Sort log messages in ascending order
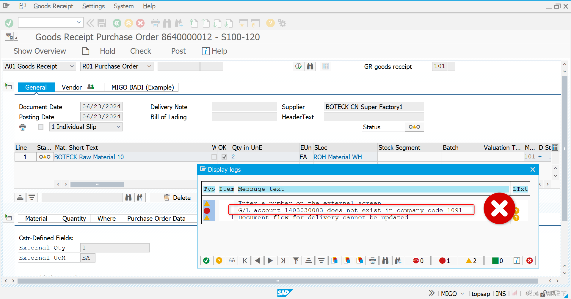571x299 pixels. click(309, 260)
